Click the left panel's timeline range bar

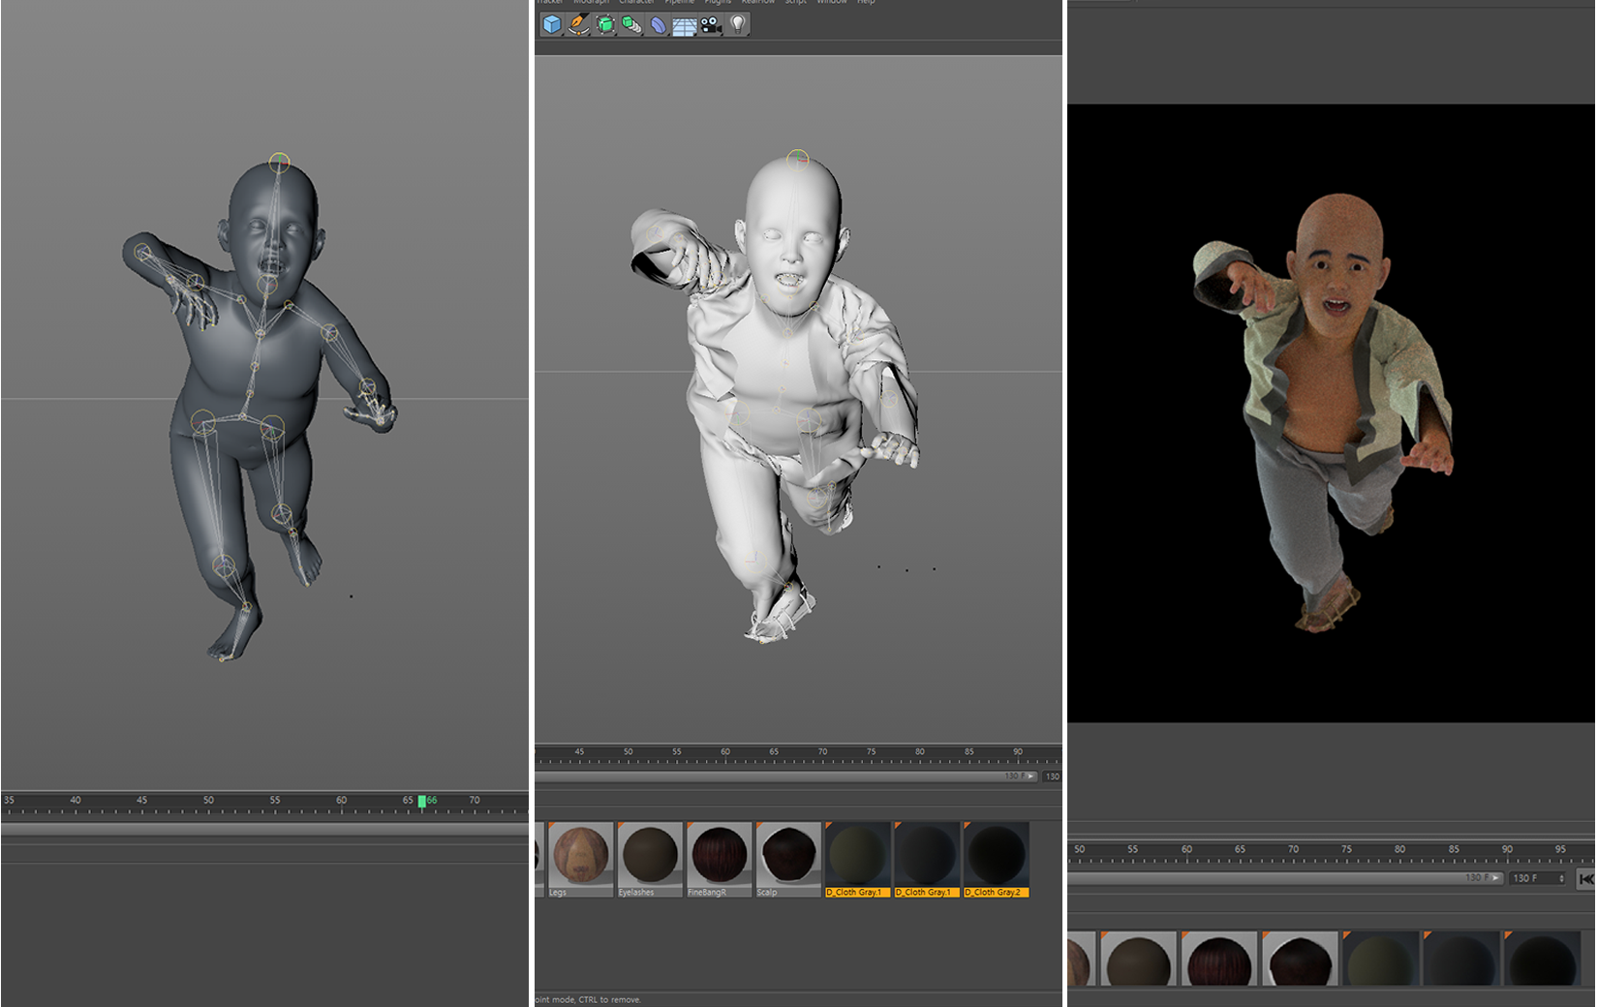click(x=264, y=830)
